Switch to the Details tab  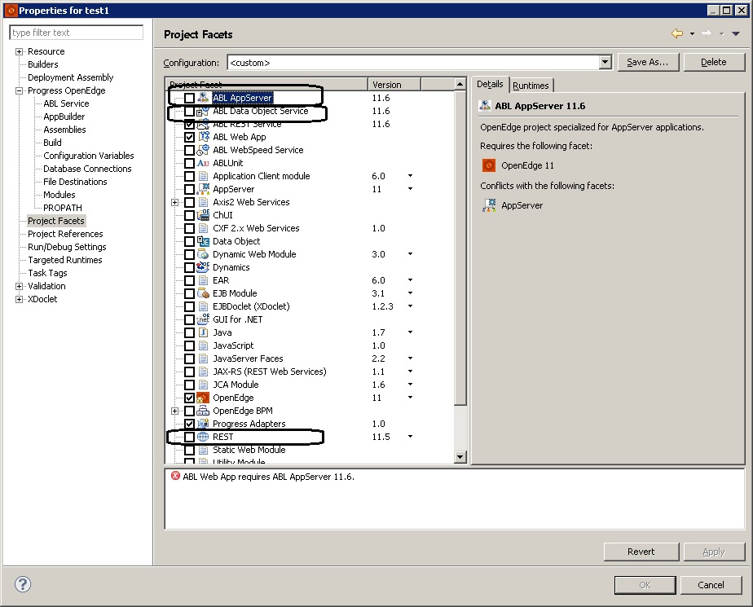tap(490, 84)
